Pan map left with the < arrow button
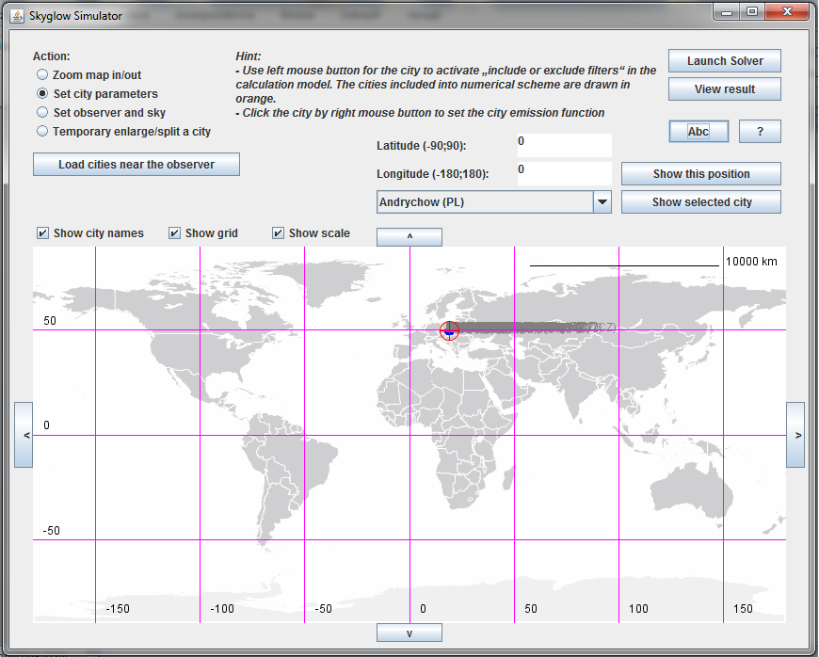 click(x=24, y=434)
